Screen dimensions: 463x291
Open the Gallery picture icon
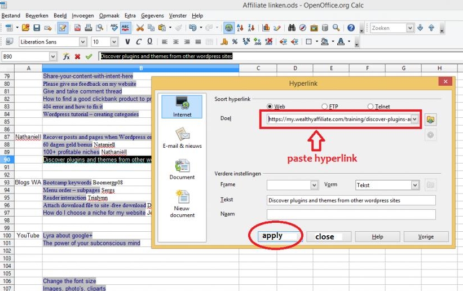tap(314, 28)
